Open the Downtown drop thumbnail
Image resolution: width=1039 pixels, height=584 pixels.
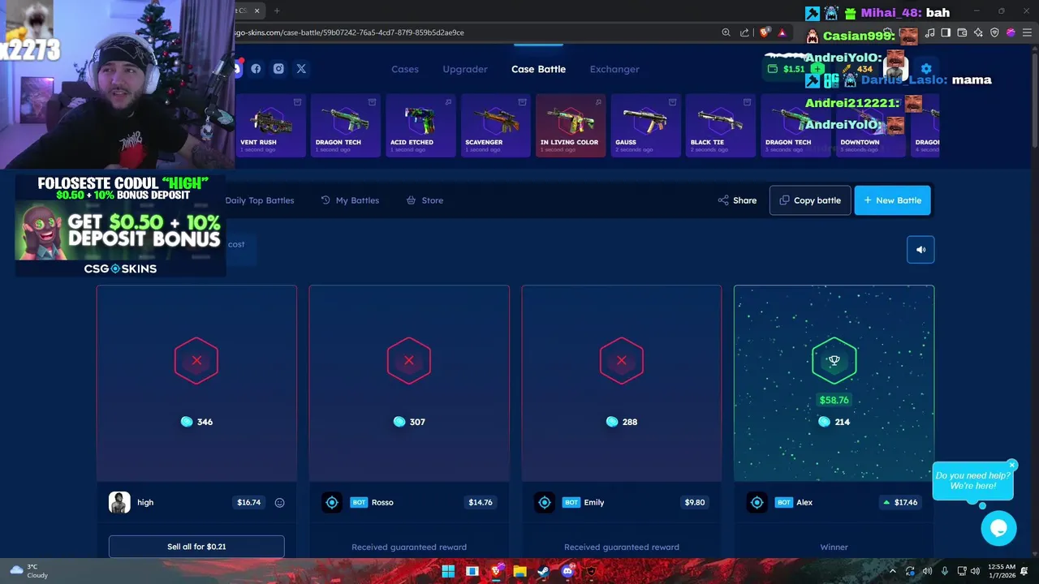[870, 125]
